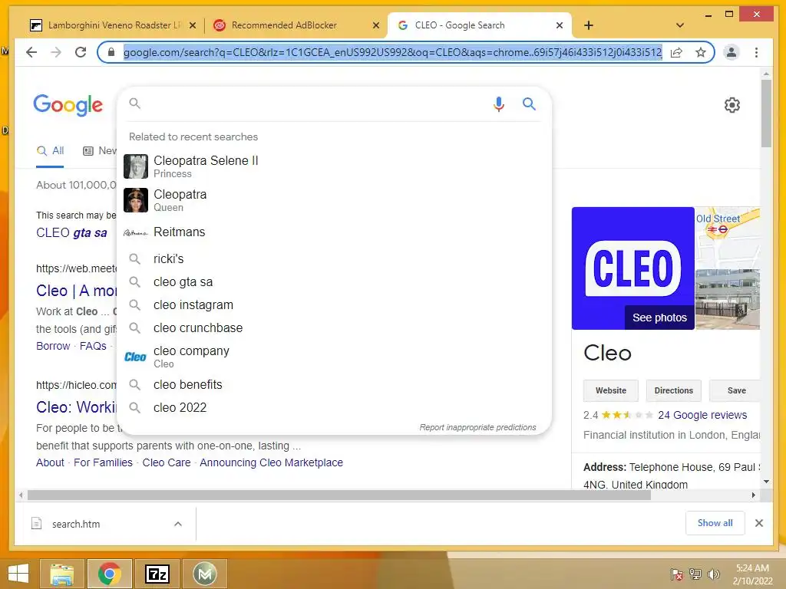
Task: Start voice search with microphone icon
Action: coord(498,104)
